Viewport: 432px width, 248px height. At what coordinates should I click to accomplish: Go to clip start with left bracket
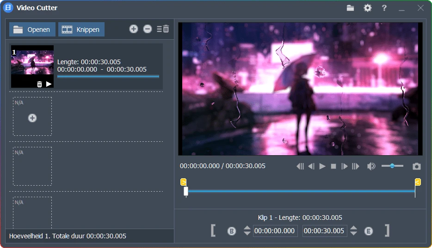pyautogui.click(x=213, y=230)
